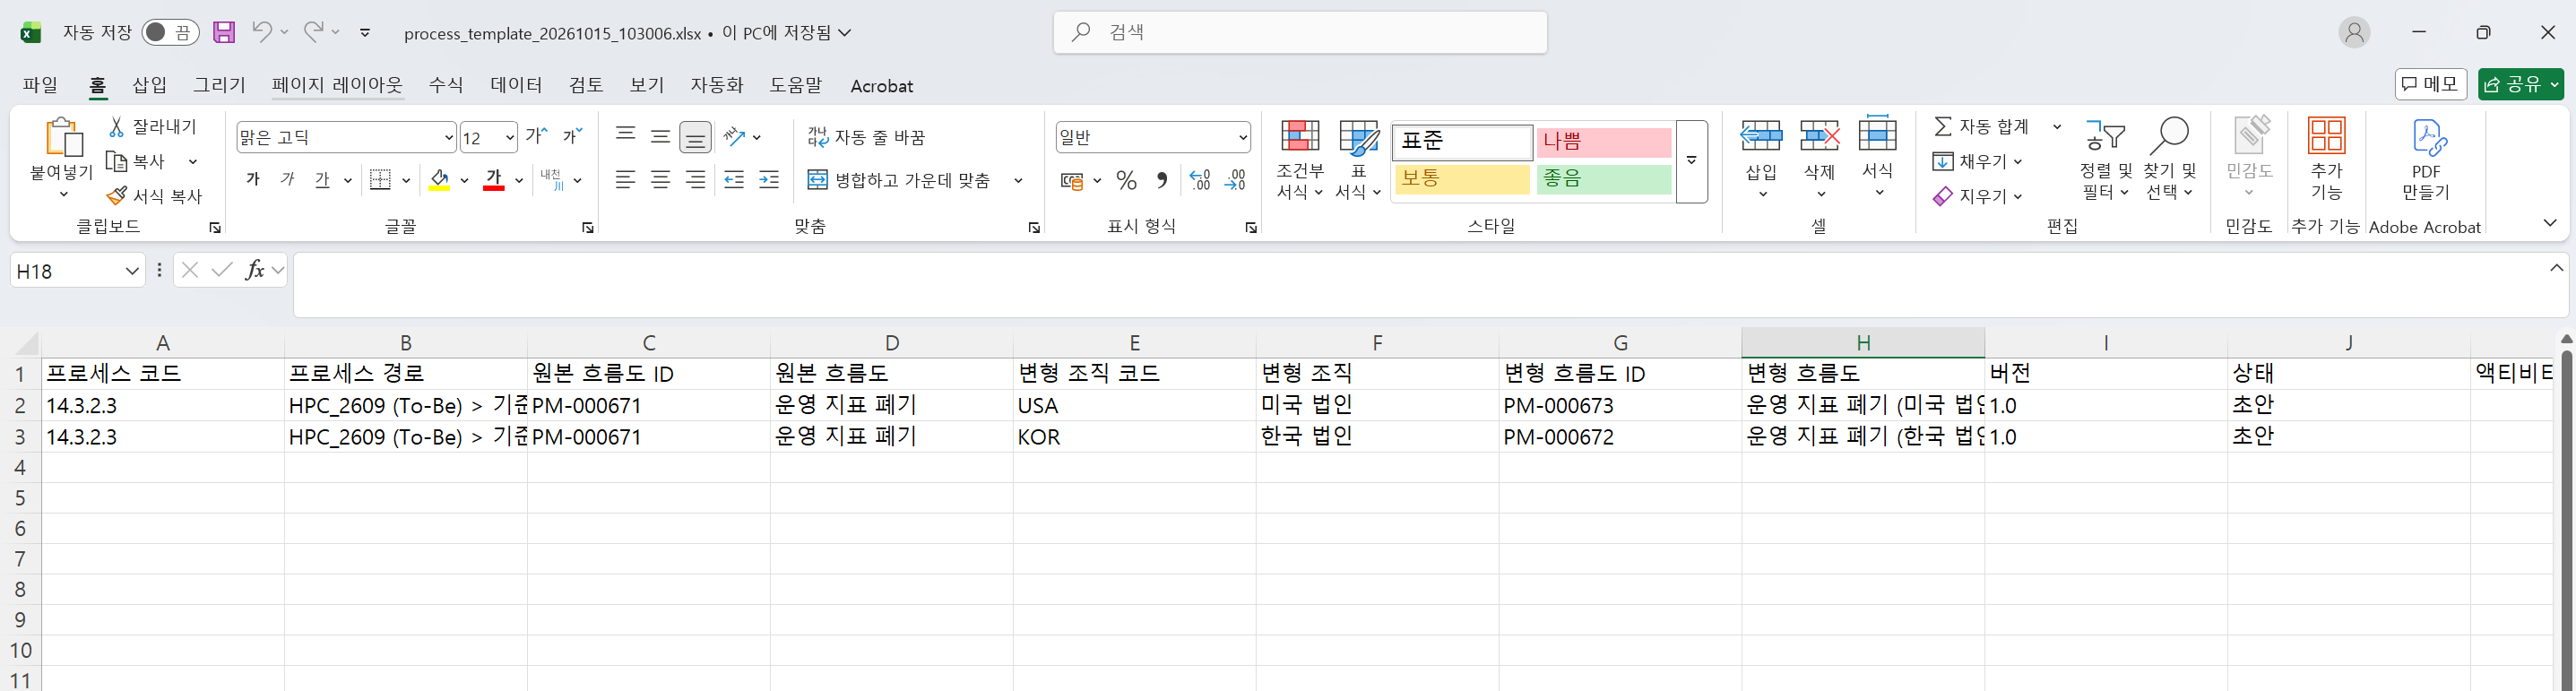Click the Undo arrow icon
This screenshot has width=2576, height=691.
[262, 32]
